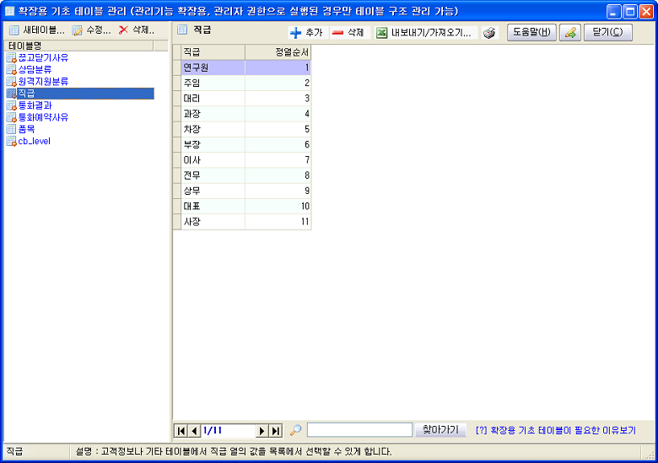Click the printer icon
The height and width of the screenshot is (463, 658).
click(x=489, y=33)
